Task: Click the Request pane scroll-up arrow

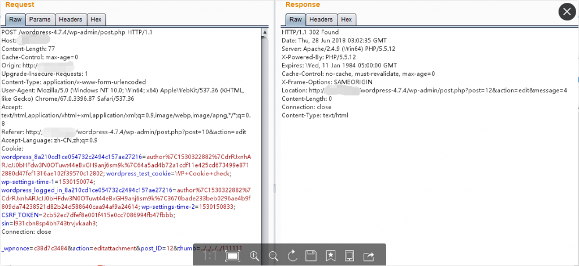Action: [265, 32]
